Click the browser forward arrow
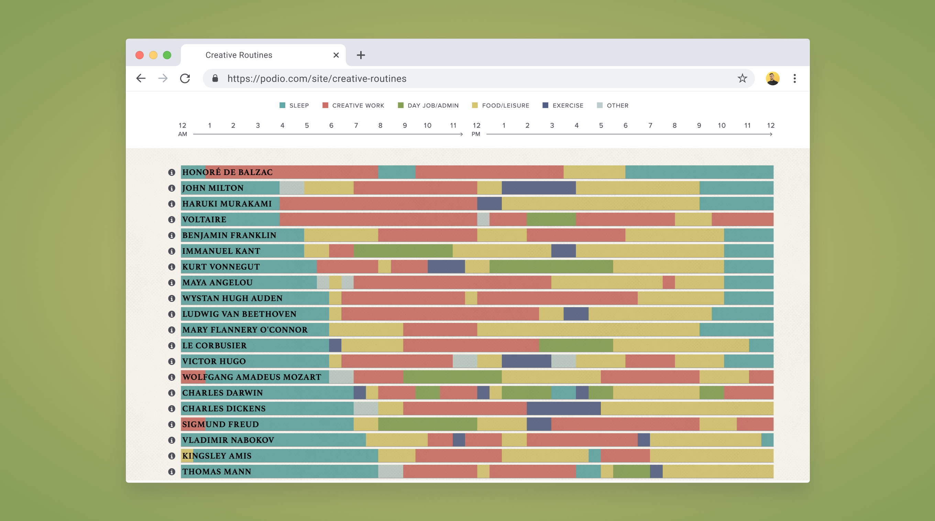Image resolution: width=935 pixels, height=521 pixels. 163,78
